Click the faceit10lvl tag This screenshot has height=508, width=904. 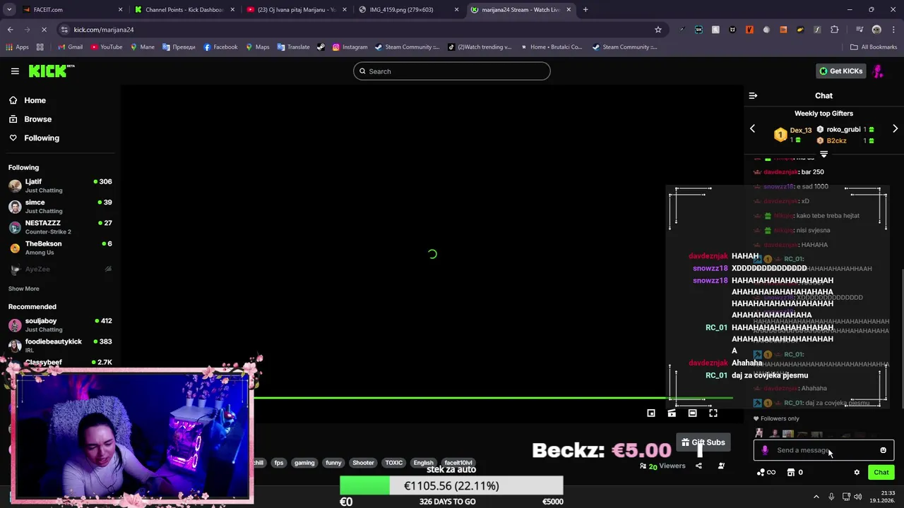click(x=458, y=463)
